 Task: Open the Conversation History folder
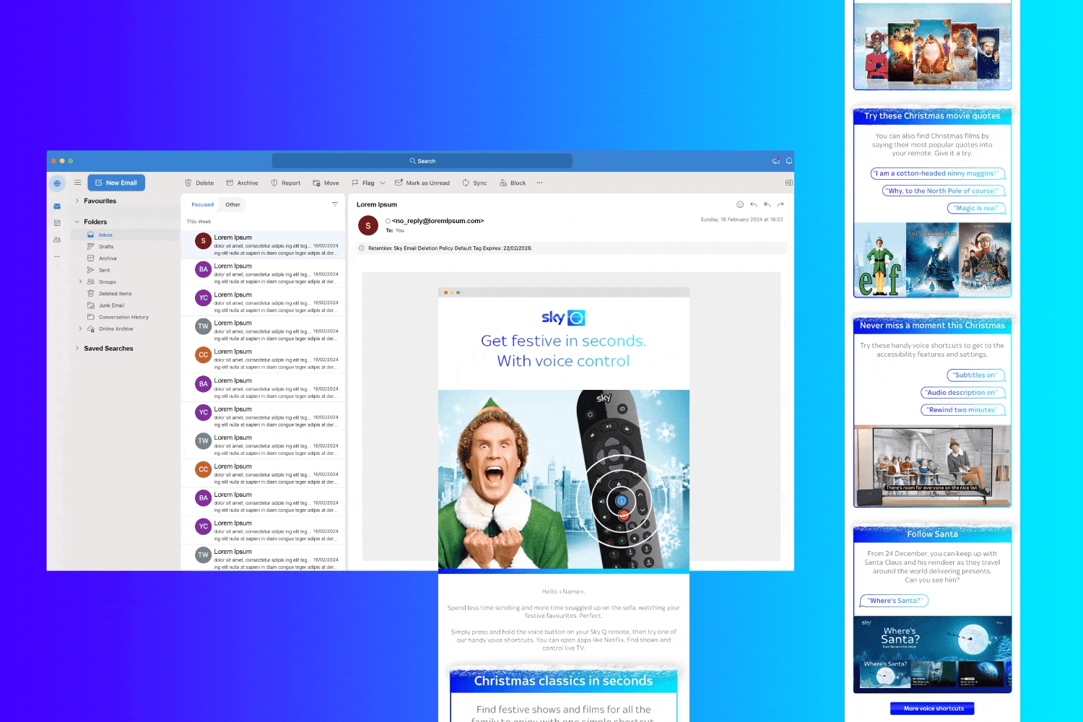coord(124,317)
